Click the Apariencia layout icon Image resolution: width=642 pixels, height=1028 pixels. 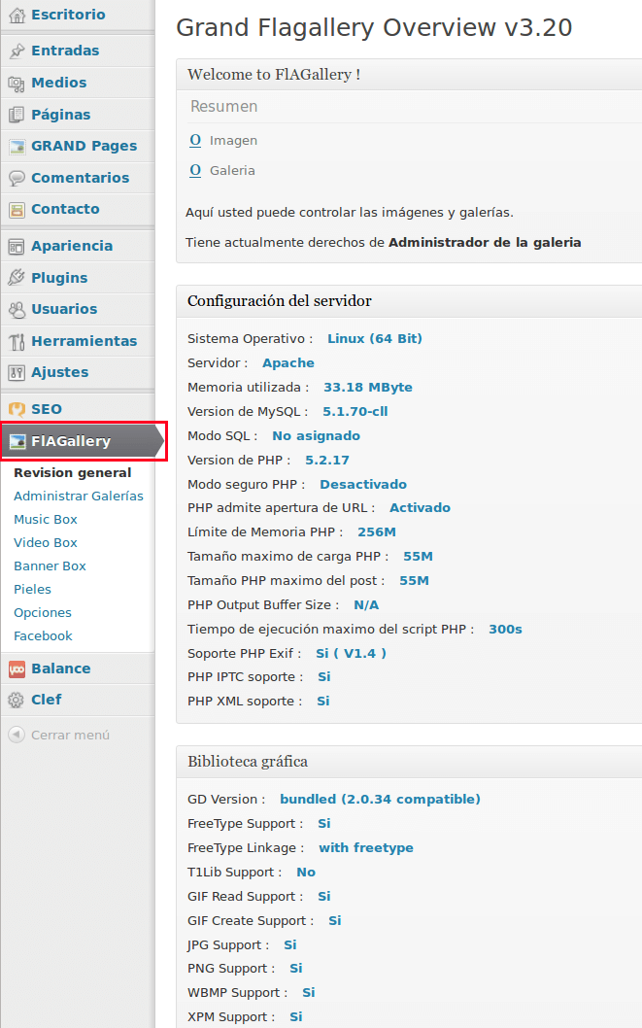tap(17, 247)
